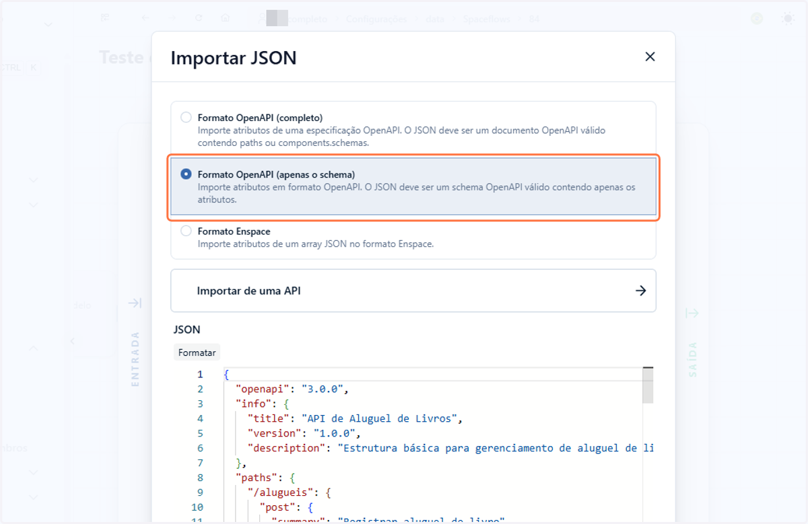Click the JSON label above the editor
The image size is (808, 524).
pos(187,330)
